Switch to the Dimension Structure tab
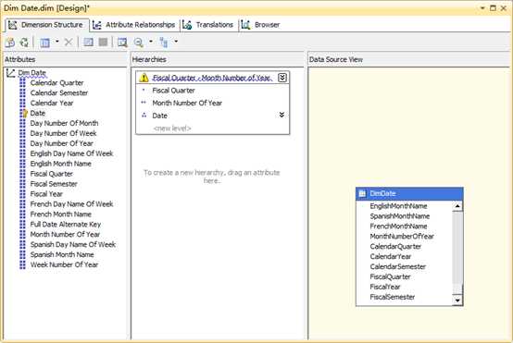The width and height of the screenshot is (513, 343). click(x=47, y=25)
